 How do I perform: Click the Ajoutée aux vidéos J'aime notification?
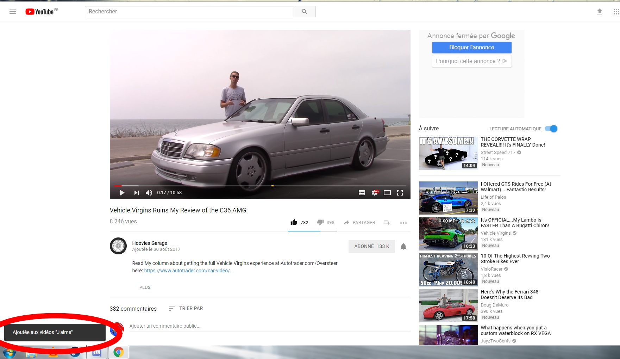tap(55, 332)
